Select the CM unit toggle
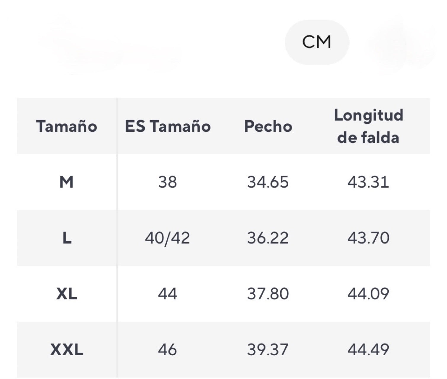 click(x=317, y=42)
